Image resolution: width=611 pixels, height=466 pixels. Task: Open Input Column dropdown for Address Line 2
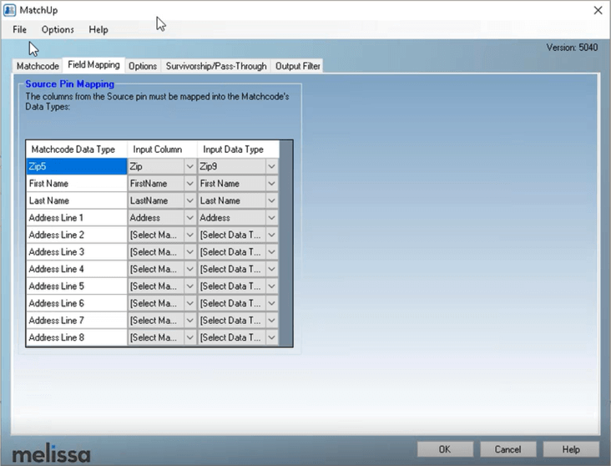coord(189,236)
